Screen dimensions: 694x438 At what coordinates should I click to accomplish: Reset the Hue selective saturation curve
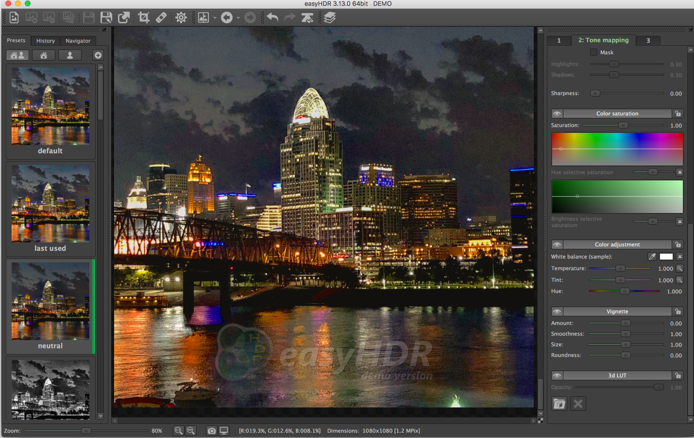pos(680,172)
